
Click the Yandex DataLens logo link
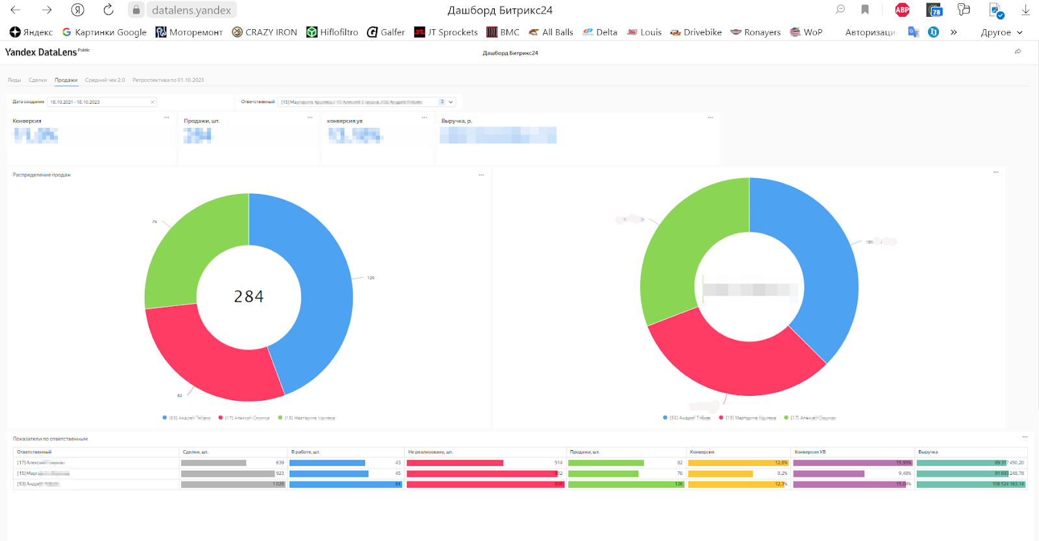(x=41, y=52)
